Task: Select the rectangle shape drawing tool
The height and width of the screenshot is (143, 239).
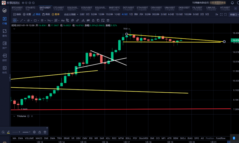Action: 35,20
